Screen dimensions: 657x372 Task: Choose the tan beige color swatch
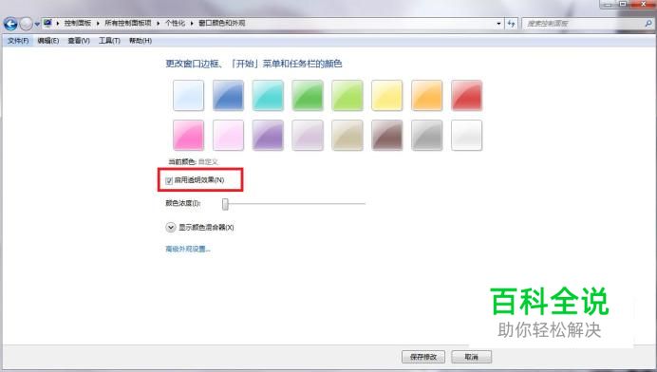tap(347, 135)
